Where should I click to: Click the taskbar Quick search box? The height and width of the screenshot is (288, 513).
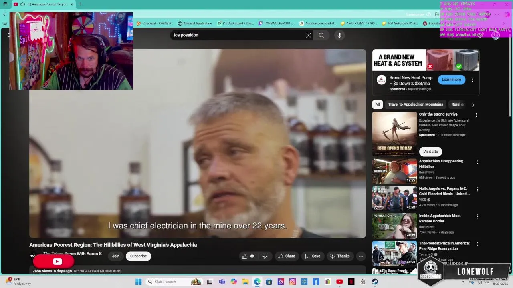click(x=174, y=282)
